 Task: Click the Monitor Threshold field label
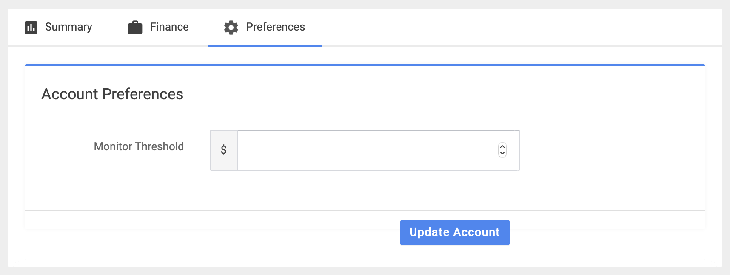pos(139,146)
